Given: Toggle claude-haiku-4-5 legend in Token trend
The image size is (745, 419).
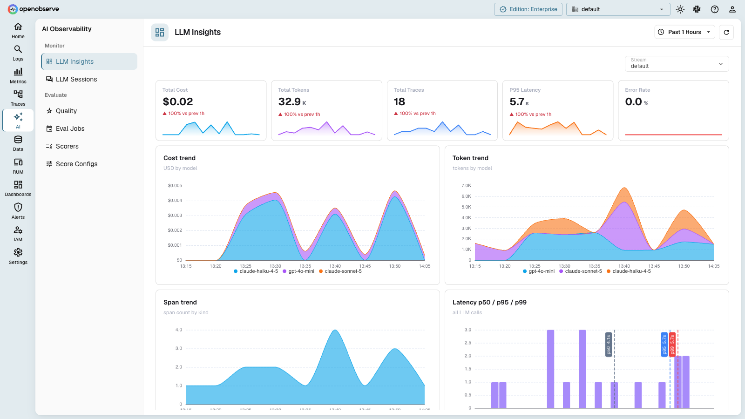Looking at the screenshot, I should (629, 271).
